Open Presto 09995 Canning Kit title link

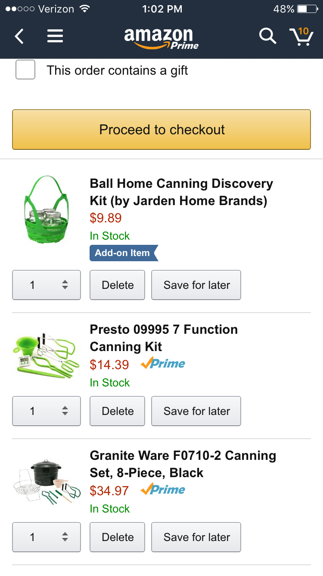pos(164,338)
